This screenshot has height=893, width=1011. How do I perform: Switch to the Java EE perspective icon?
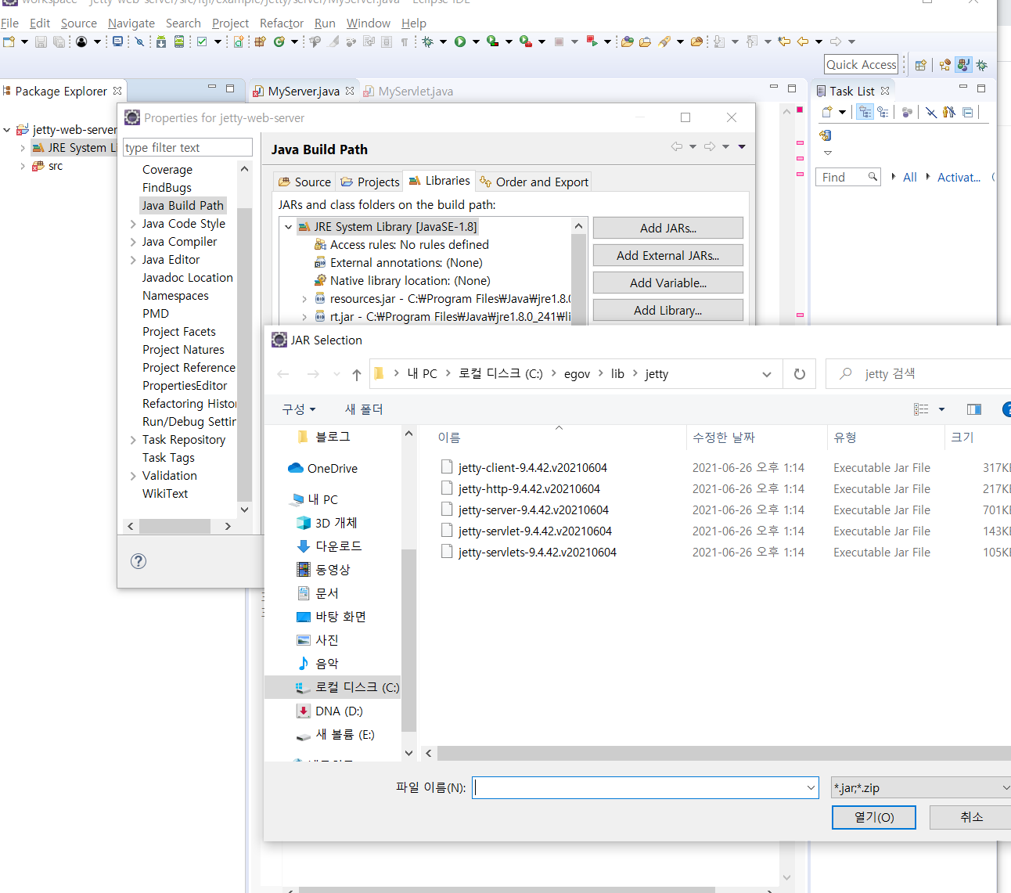[945, 65]
